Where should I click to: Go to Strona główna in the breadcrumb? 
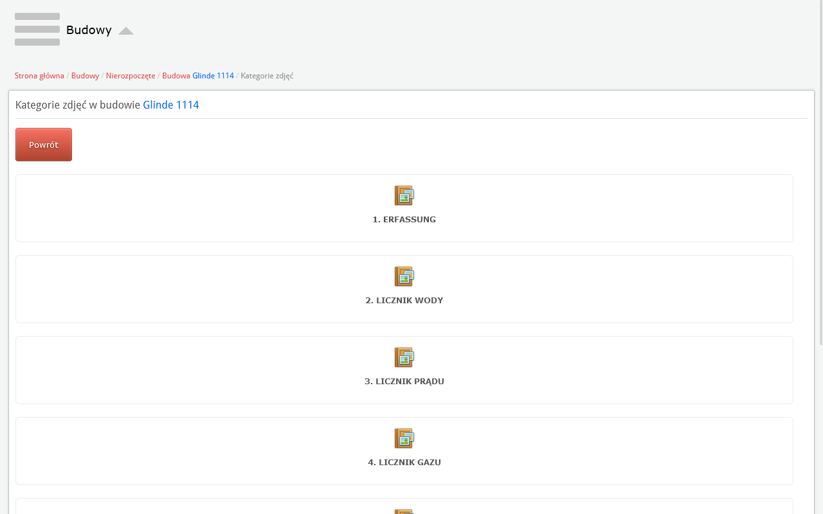click(39, 76)
